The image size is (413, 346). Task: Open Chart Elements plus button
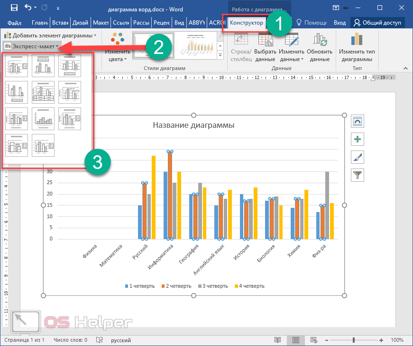click(x=357, y=139)
